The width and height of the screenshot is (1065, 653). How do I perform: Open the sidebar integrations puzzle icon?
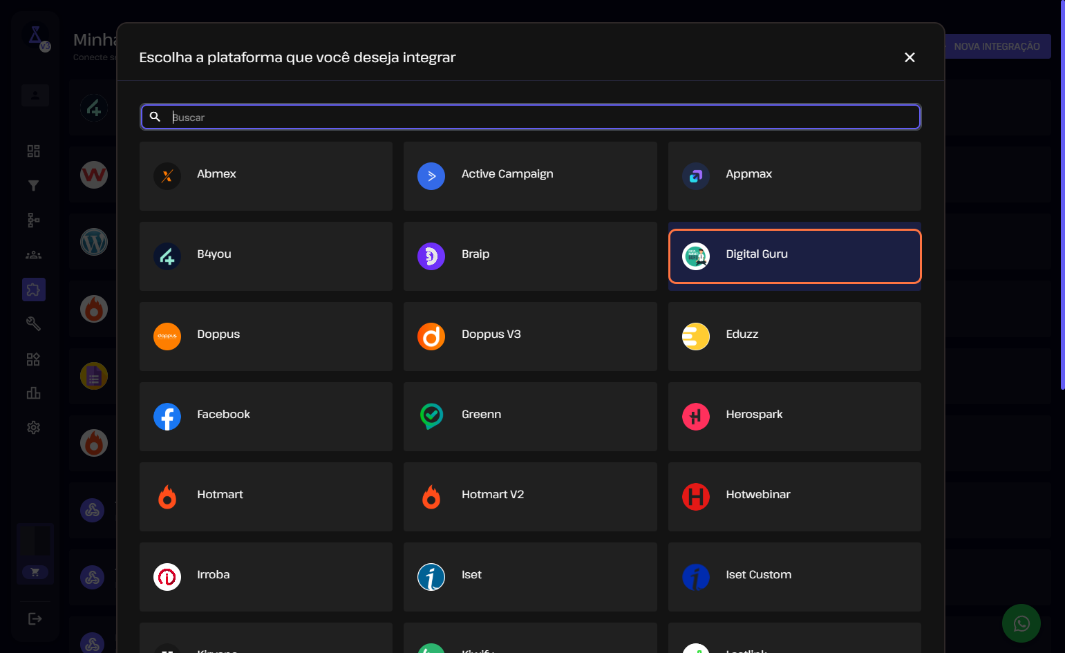point(33,290)
